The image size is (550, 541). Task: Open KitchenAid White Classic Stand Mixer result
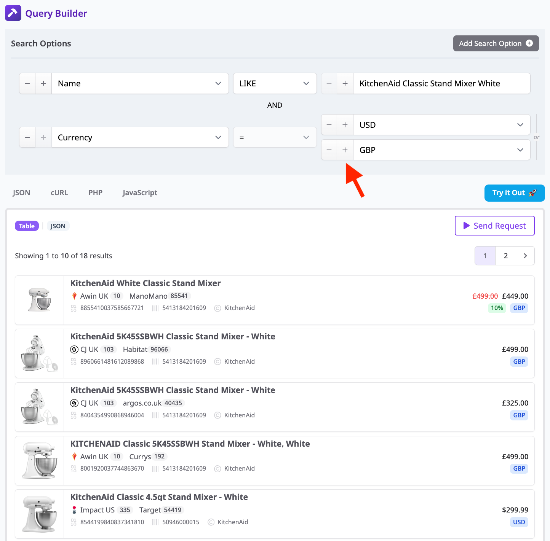click(145, 283)
